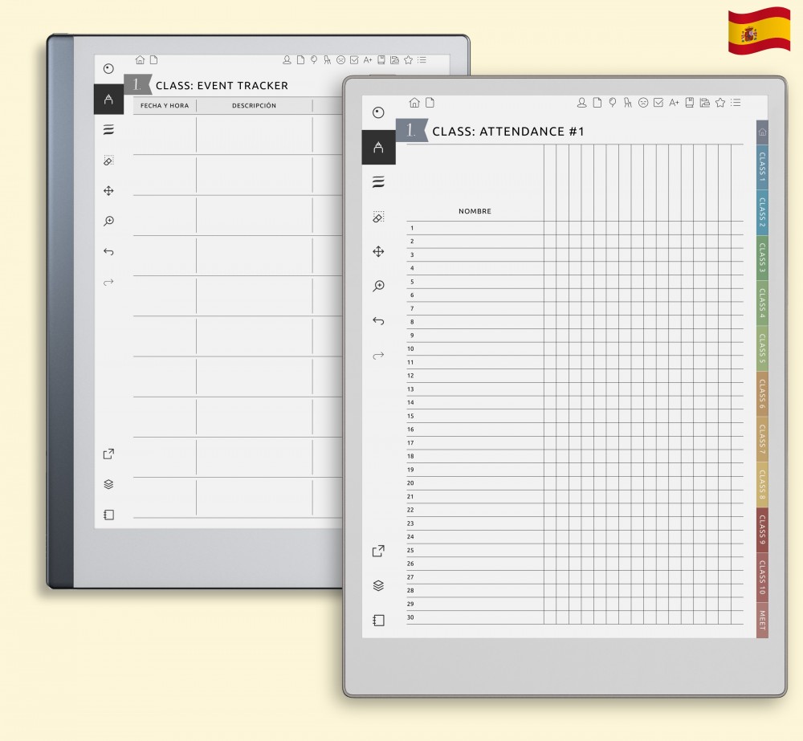
Task: Open the layers icon on the Attendance tablet
Action: pos(378,585)
